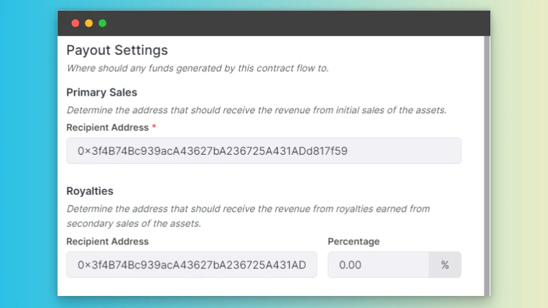The height and width of the screenshot is (308, 548).
Task: Focus the Percentage input showing 0.00
Action: click(x=378, y=264)
